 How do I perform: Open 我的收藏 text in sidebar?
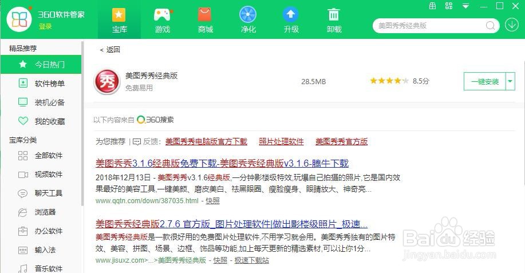[x=50, y=121]
